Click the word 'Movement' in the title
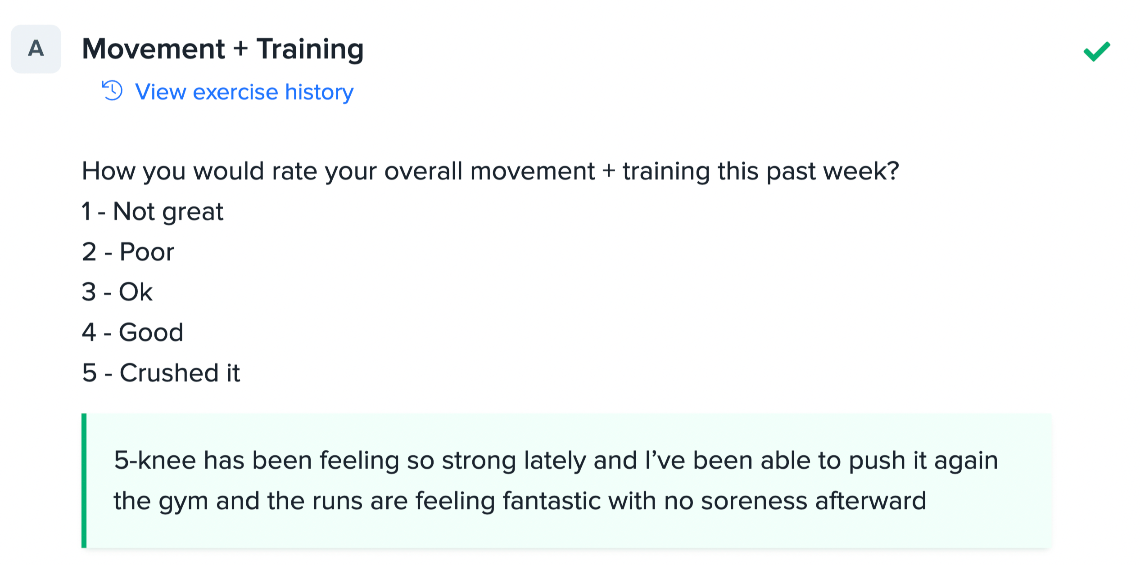This screenshot has height=565, width=1140. click(153, 49)
